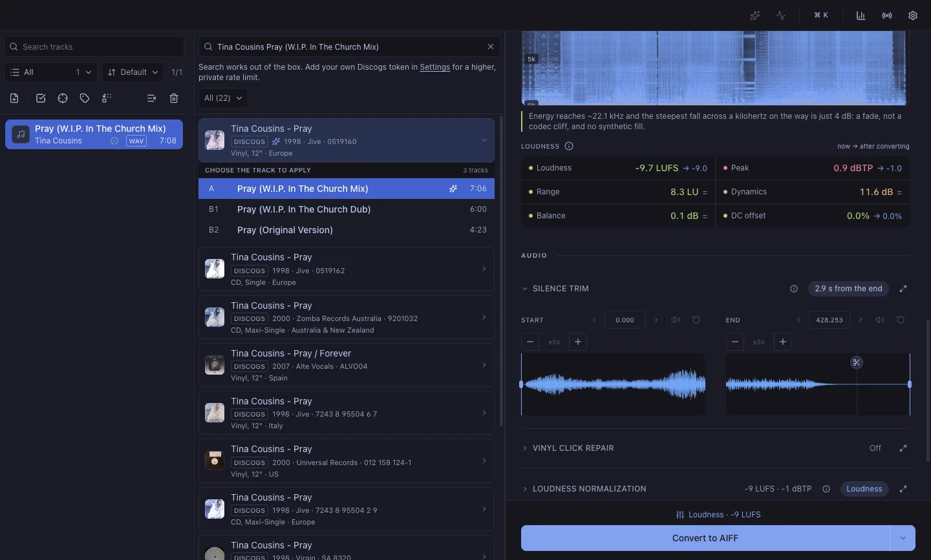Screen dimensions: 931x560
Task: Select track A Pray (W.I.P. In The Church Mix)
Action: [x=347, y=189]
